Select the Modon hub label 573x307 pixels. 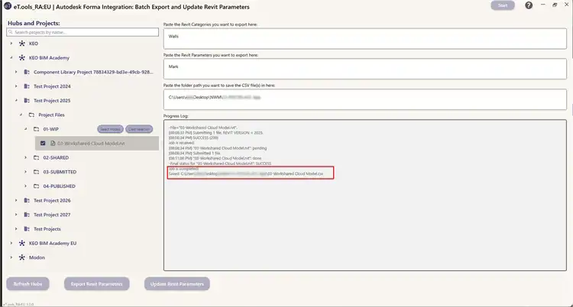[x=37, y=257]
